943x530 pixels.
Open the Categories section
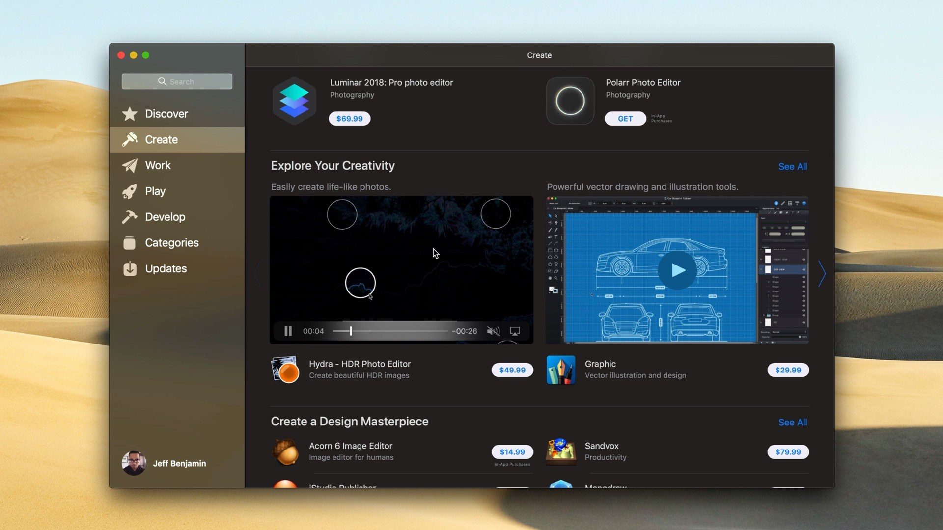[170, 243]
